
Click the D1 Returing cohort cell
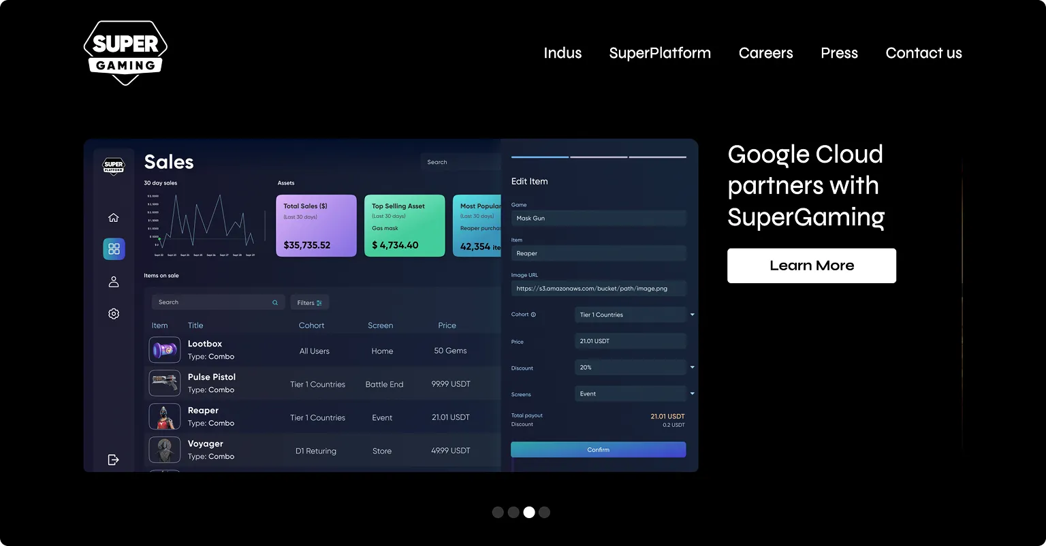316,451
